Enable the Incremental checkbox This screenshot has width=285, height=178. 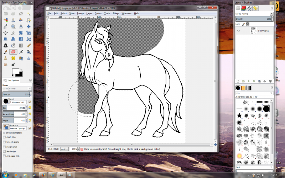(4, 147)
